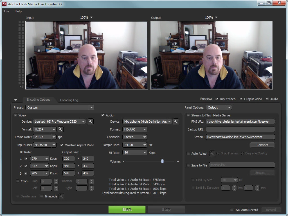Open the Input Size dropdown

point(45,145)
